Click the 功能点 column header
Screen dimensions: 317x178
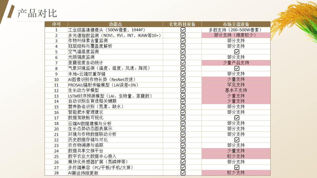[115, 24]
